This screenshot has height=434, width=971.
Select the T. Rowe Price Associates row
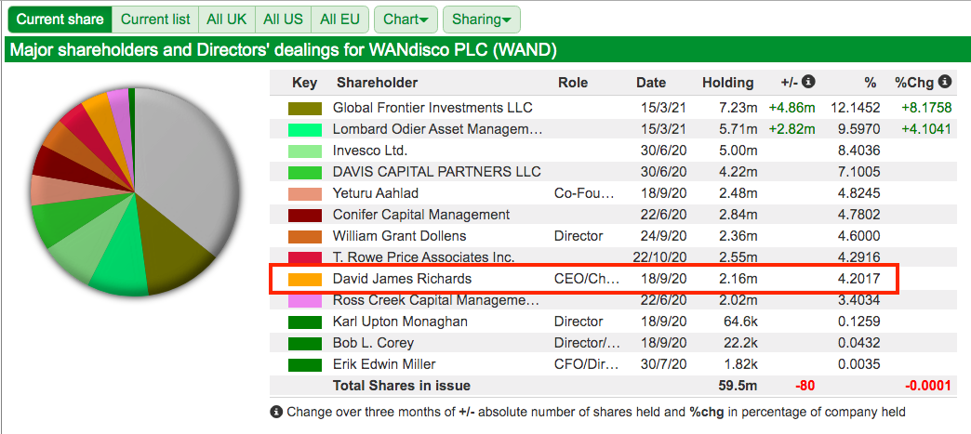[x=612, y=256]
